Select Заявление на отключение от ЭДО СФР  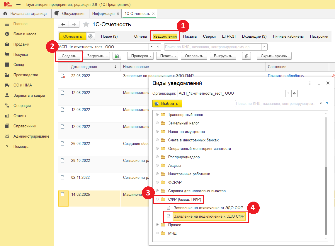click(x=208, y=208)
